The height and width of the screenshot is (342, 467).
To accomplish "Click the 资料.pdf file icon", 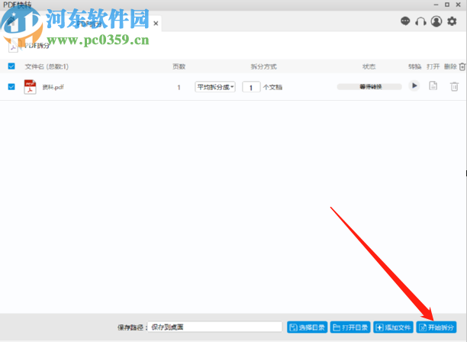I will click(30, 87).
